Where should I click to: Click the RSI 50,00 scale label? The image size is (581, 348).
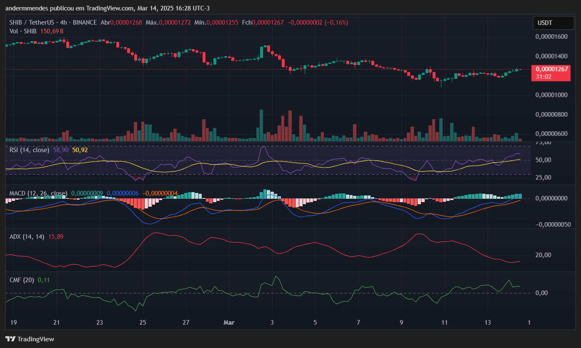coord(543,160)
